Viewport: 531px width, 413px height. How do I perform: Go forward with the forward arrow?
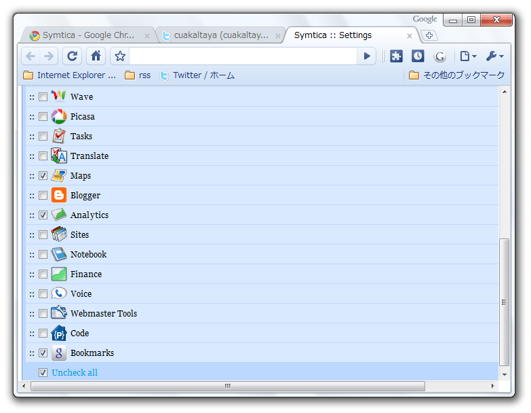48,56
